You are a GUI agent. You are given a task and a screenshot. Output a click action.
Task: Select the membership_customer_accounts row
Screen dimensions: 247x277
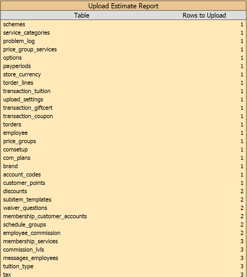123,216
